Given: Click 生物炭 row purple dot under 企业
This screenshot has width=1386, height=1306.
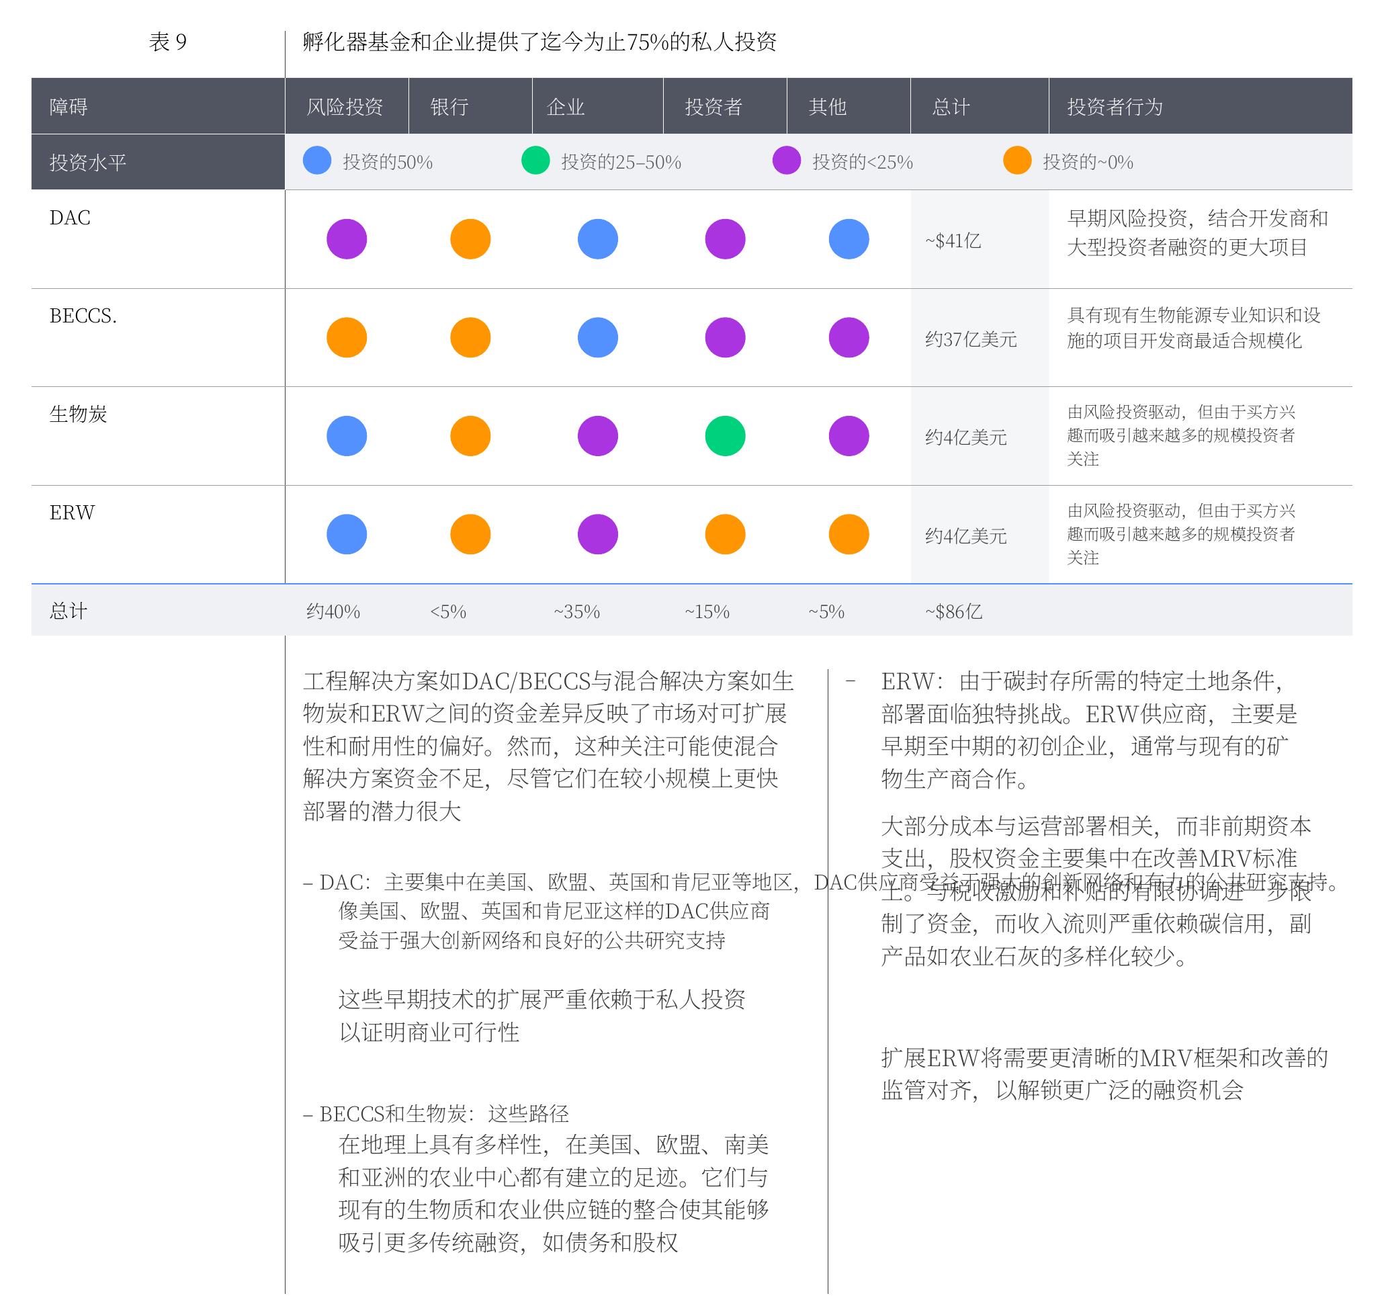Looking at the screenshot, I should (x=597, y=436).
